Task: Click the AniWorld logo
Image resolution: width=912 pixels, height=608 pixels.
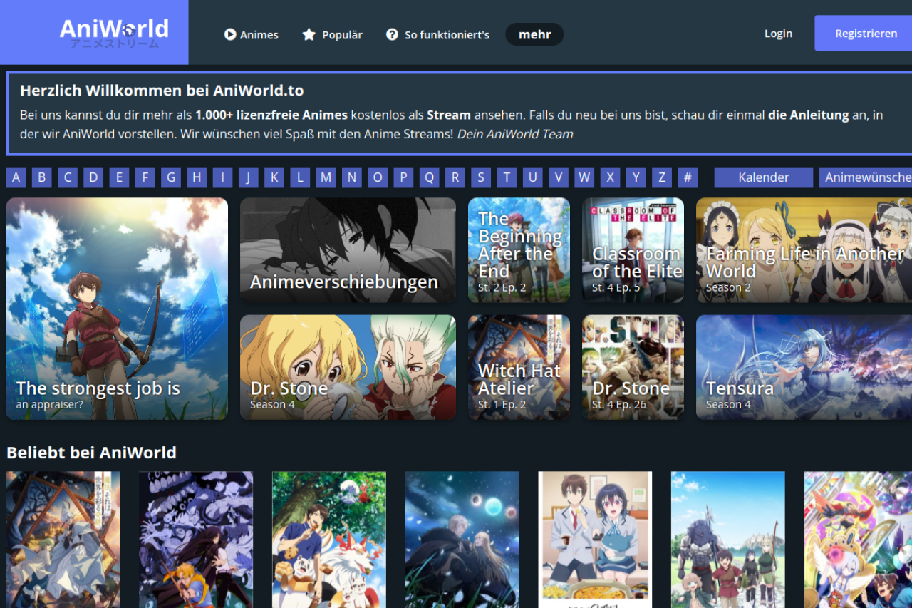Action: pos(114,31)
